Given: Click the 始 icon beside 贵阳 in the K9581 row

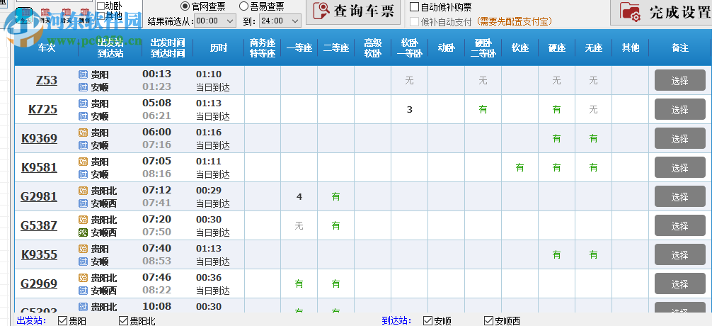Looking at the screenshot, I should click(83, 162).
